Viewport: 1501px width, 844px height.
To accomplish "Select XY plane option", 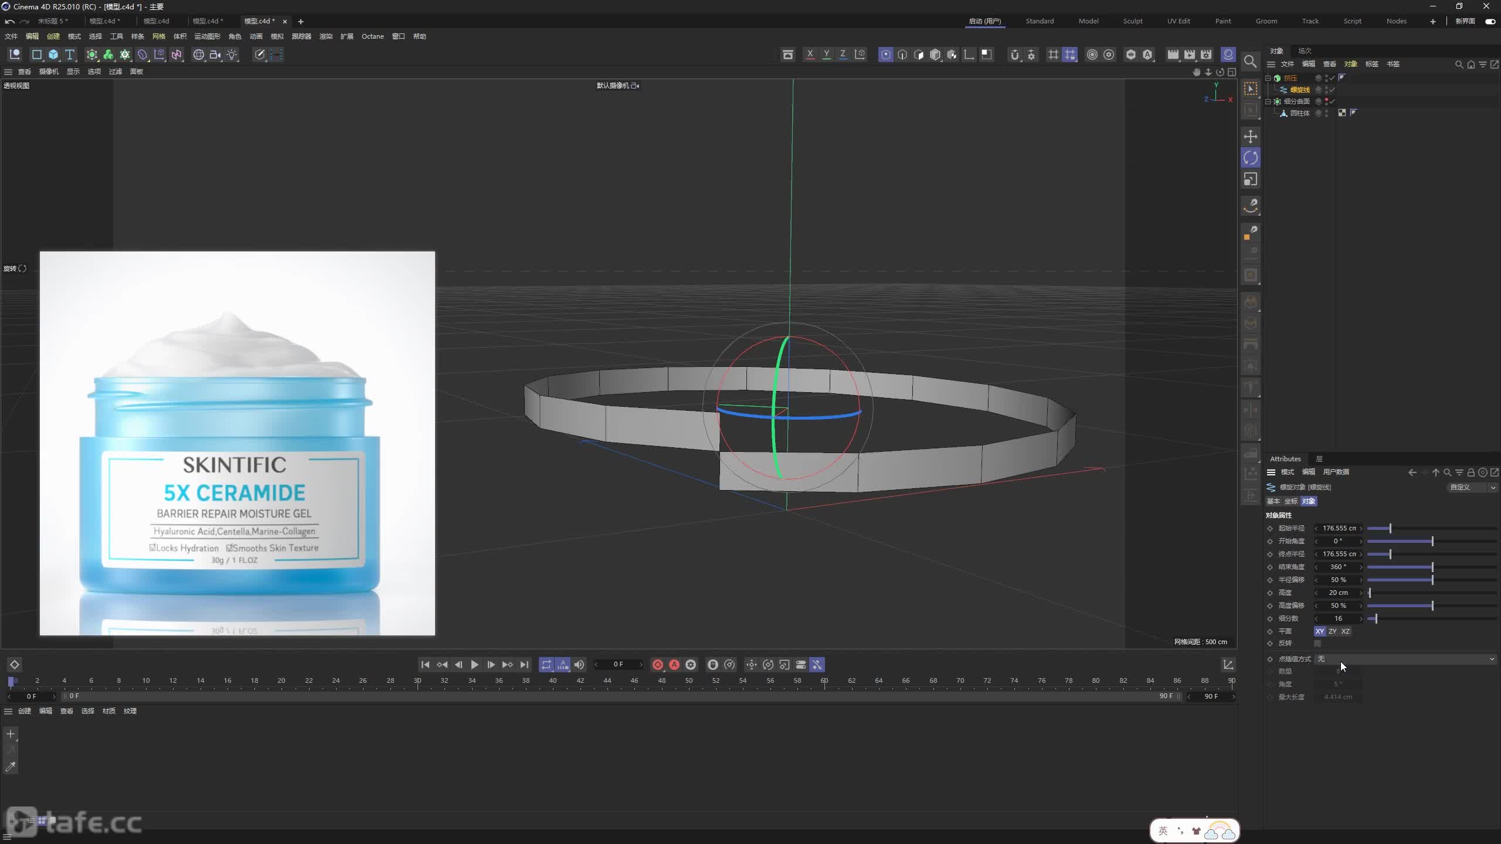I will 1319,631.
